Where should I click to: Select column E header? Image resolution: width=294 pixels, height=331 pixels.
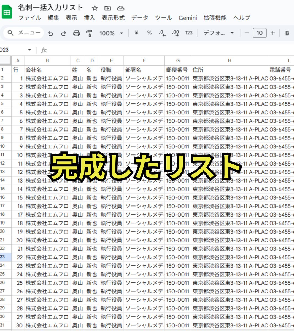tap(111, 60)
